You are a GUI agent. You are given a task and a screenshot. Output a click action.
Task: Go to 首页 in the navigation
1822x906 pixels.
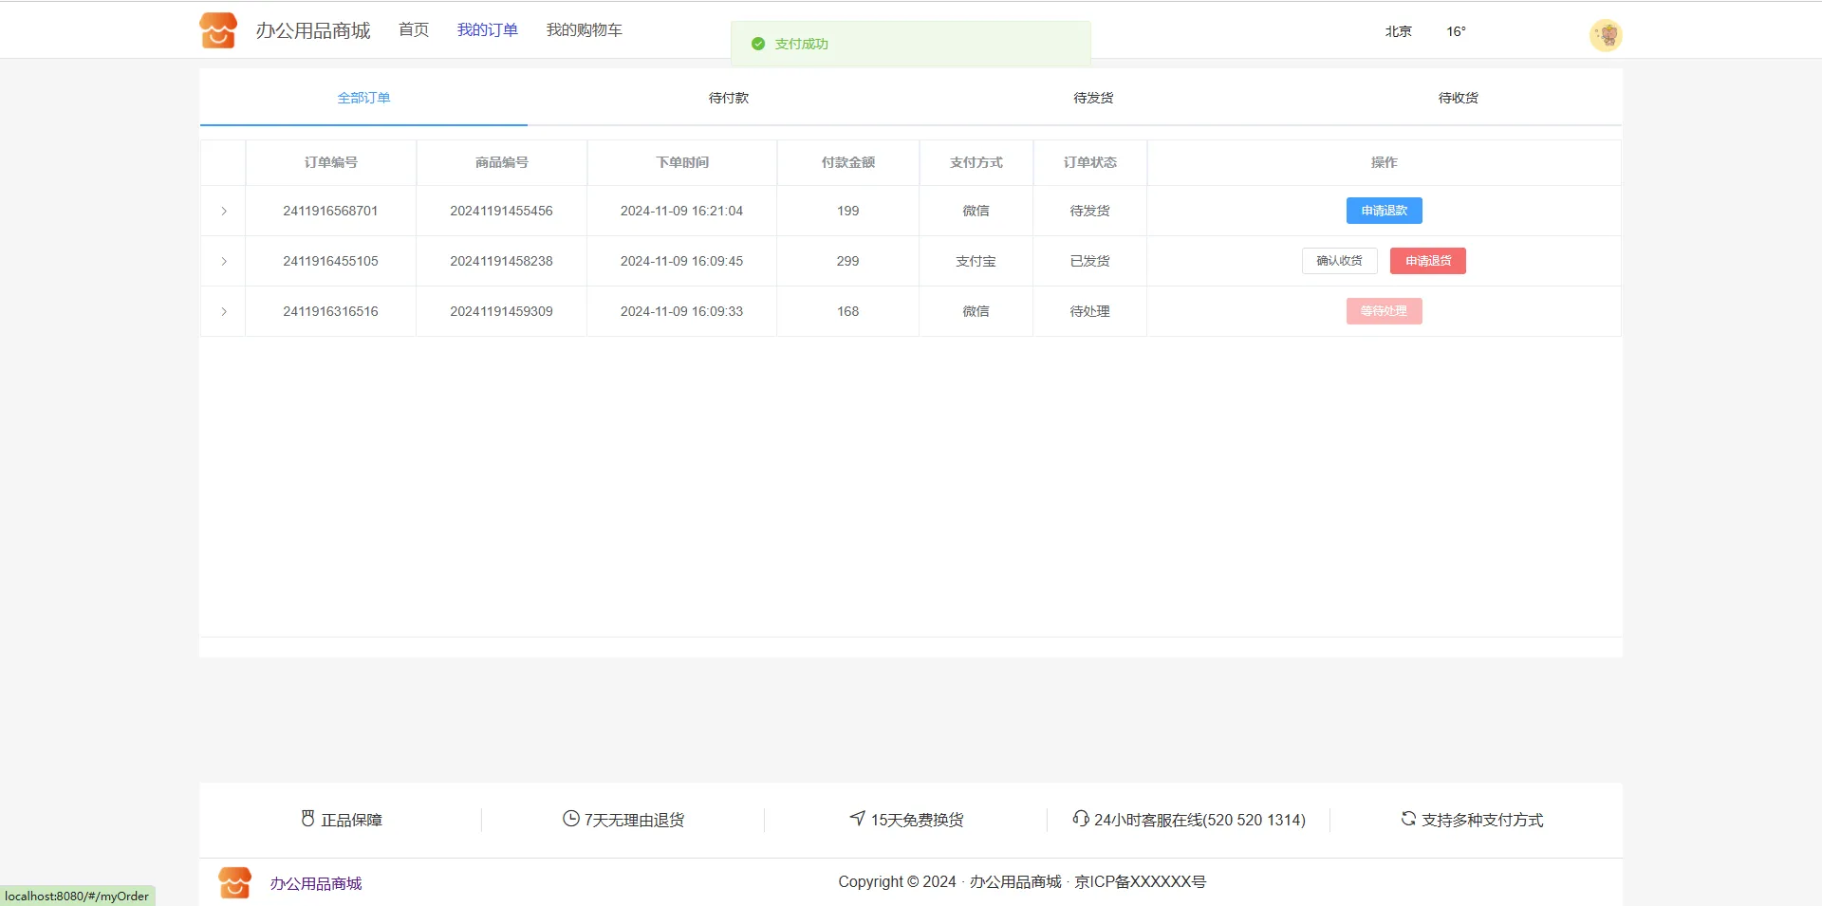pos(414,30)
